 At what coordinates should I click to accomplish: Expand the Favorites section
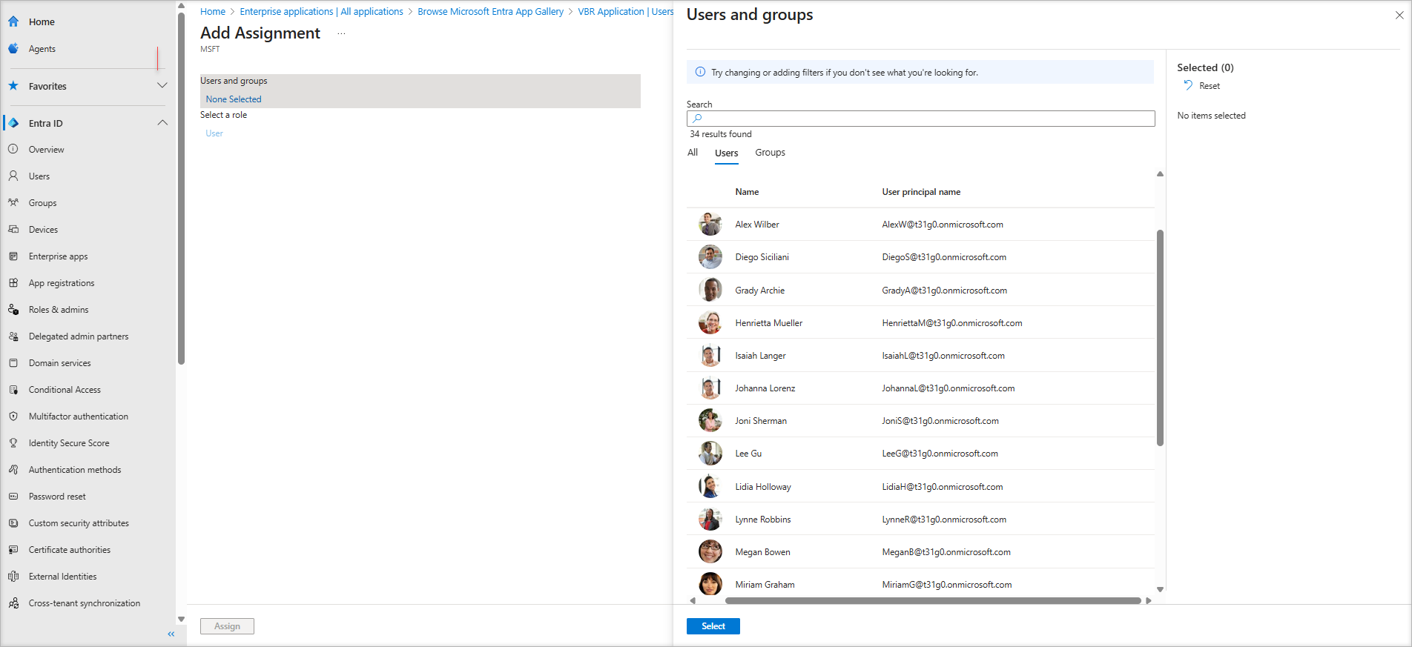(x=162, y=86)
